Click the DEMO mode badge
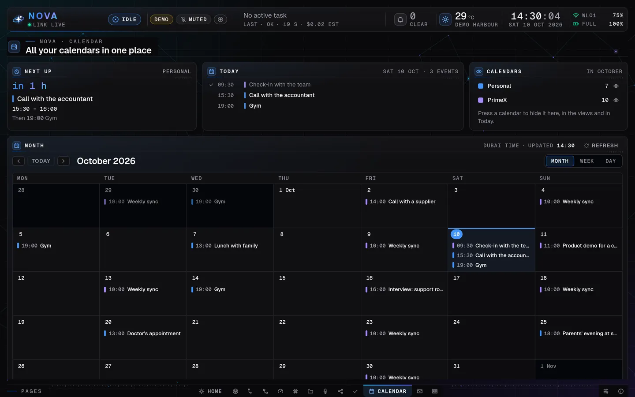 click(x=161, y=19)
